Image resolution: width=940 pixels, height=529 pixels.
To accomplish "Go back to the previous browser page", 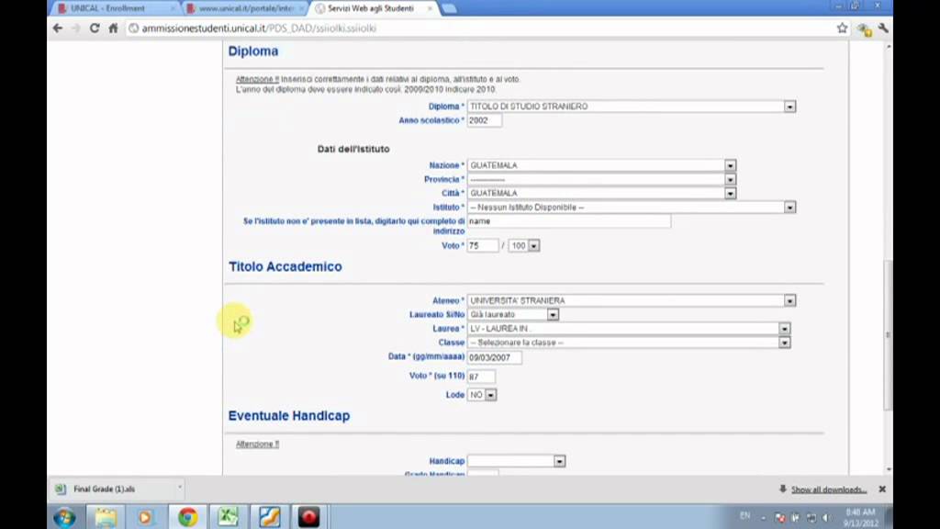I will coord(58,28).
